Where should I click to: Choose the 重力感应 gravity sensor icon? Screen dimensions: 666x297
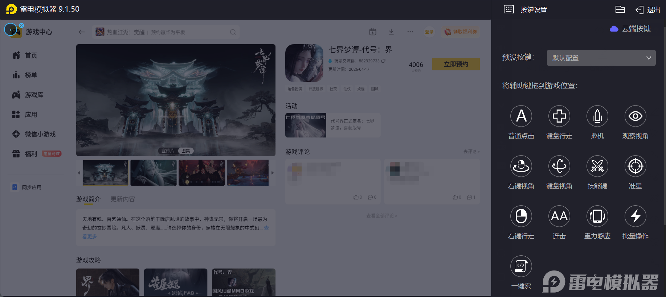(597, 216)
